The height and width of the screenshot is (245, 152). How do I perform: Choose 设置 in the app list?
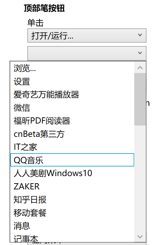72,82
